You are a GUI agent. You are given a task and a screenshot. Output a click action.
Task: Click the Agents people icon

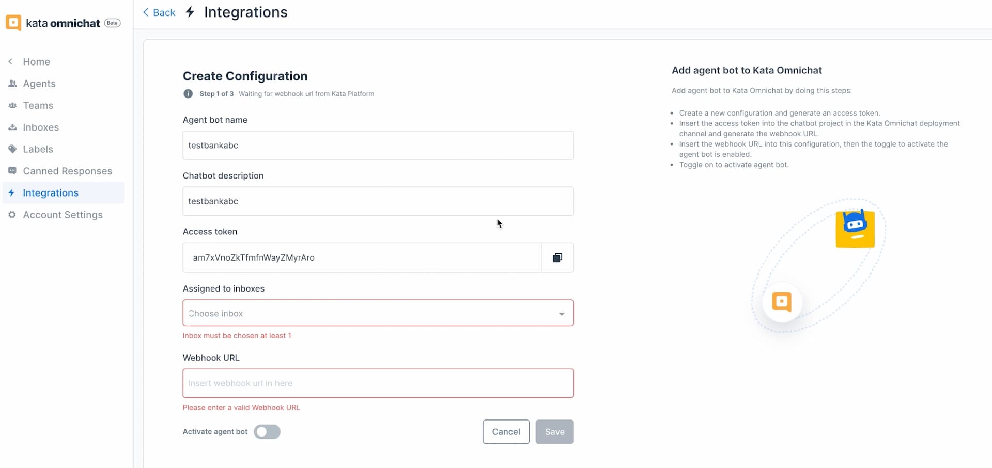point(12,83)
